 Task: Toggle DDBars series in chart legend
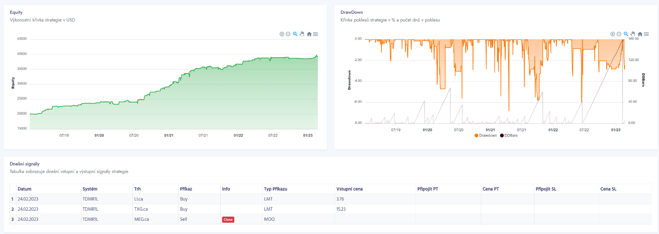pyautogui.click(x=511, y=136)
